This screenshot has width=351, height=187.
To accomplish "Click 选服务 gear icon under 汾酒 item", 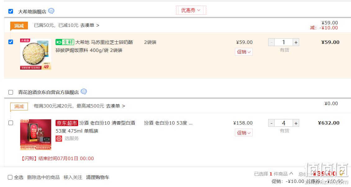I will tap(59, 139).
